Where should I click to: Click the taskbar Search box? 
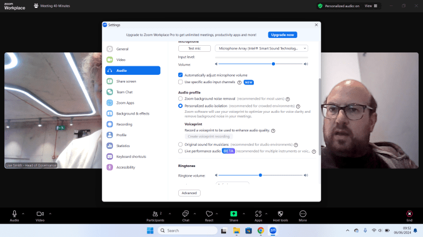[x=187, y=230]
